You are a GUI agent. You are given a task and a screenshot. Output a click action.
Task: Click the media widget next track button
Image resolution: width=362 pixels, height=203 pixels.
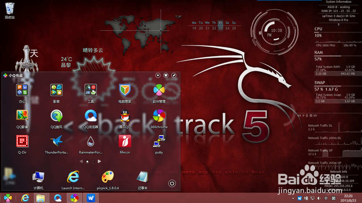coord(315,116)
